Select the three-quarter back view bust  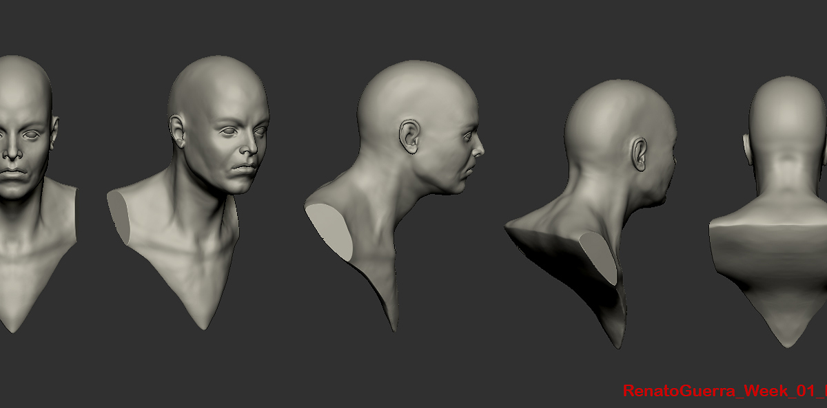(x=591, y=213)
